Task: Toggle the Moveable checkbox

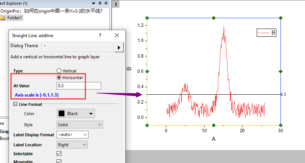Action: 59,162
